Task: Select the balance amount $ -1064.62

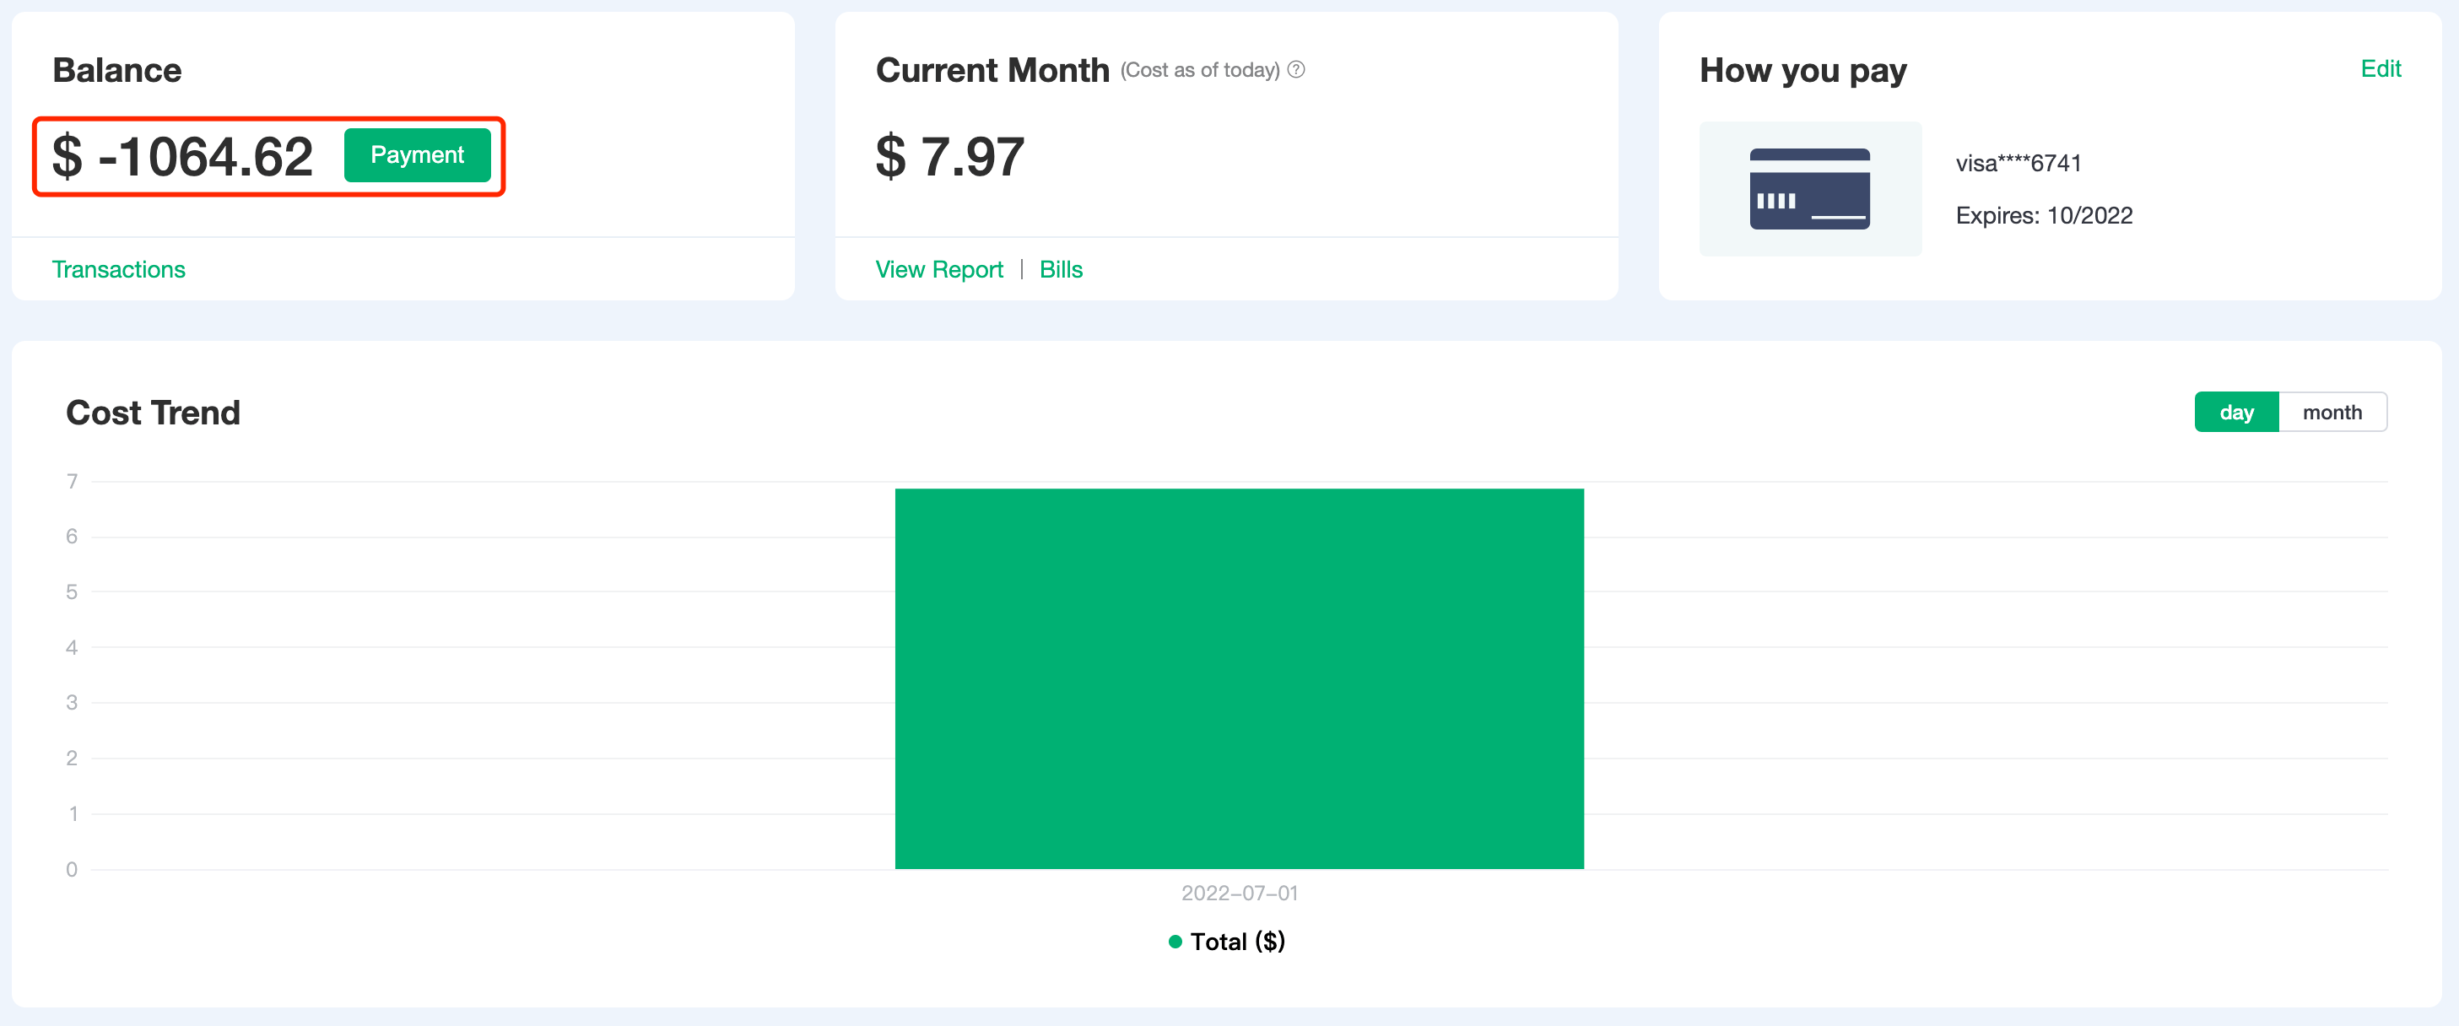Action: click(x=182, y=157)
